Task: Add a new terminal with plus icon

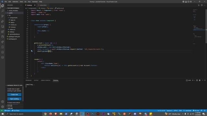Action: pos(193,80)
